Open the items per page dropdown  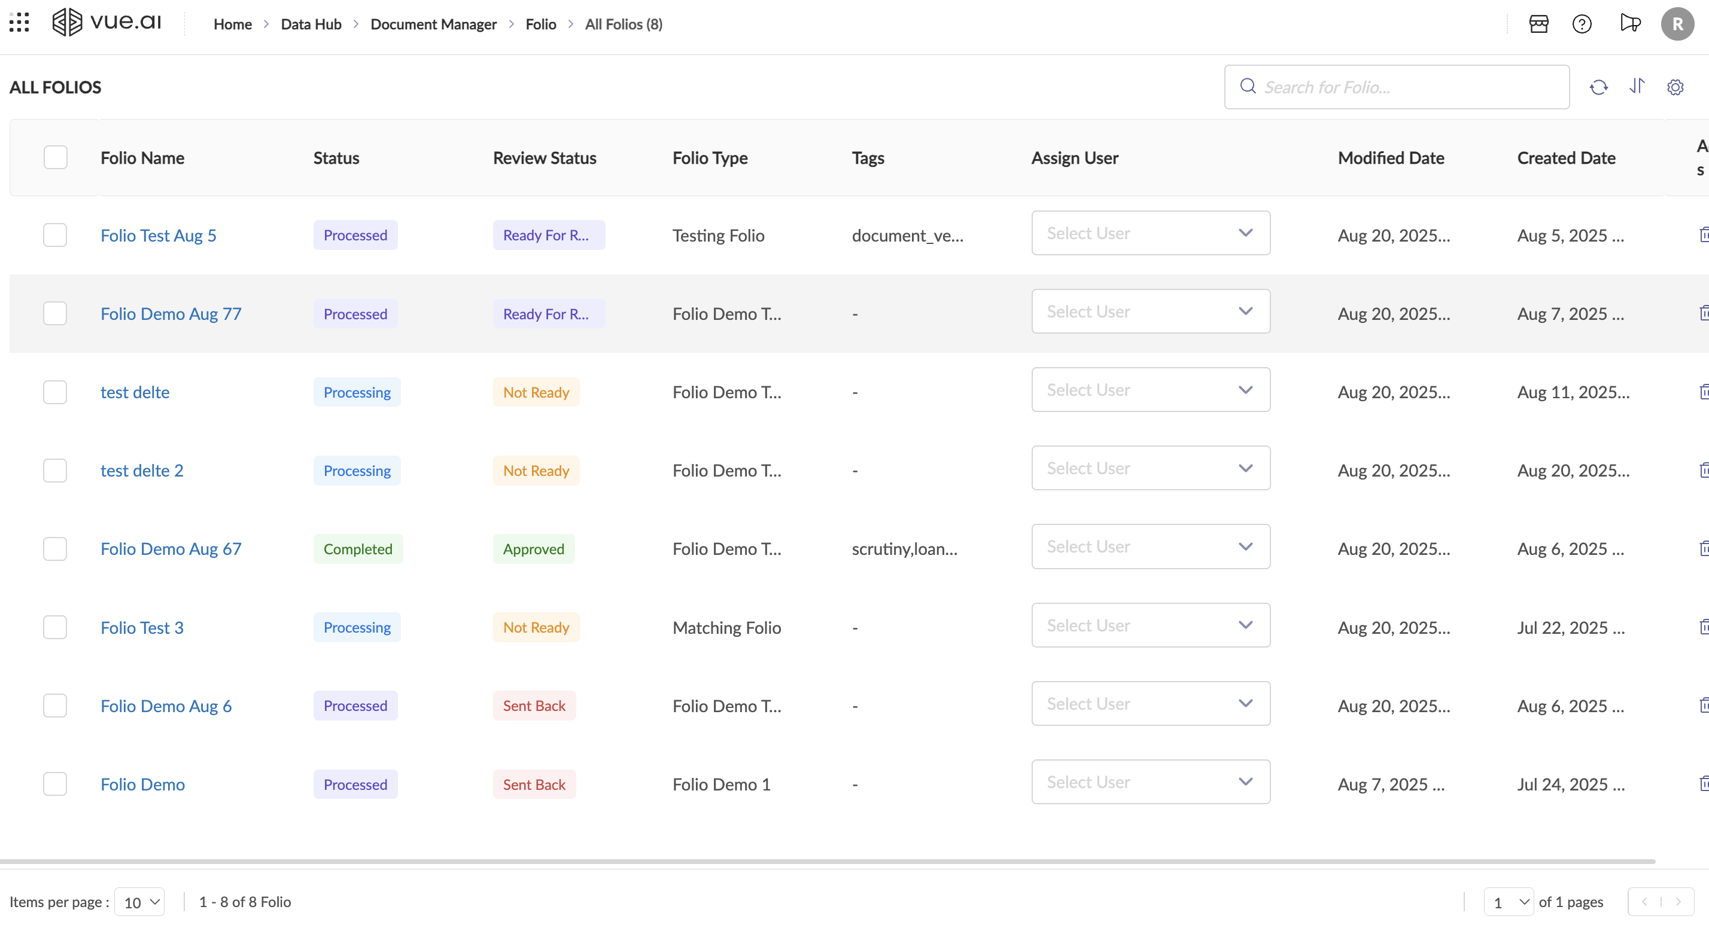click(x=140, y=902)
